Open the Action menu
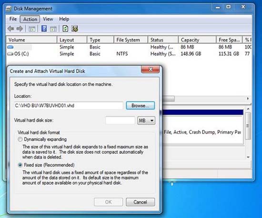 pyautogui.click(x=30, y=19)
